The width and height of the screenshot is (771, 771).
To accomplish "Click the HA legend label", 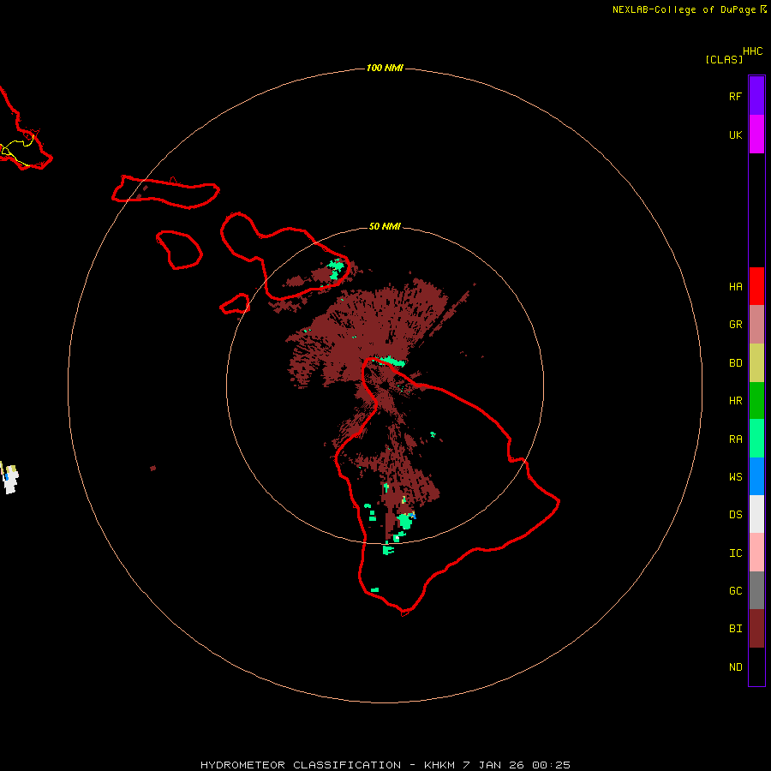I will coord(735,286).
